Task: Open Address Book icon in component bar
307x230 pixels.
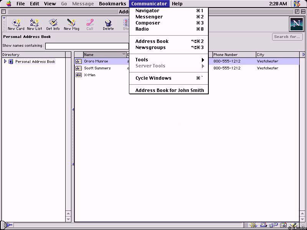Action: pyautogui.click(x=283, y=225)
